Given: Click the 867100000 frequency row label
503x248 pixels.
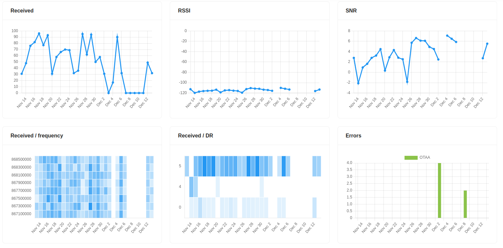Looking at the screenshot, I should (21, 214).
